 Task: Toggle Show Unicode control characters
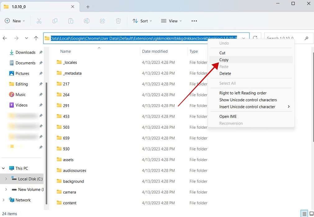click(x=248, y=100)
